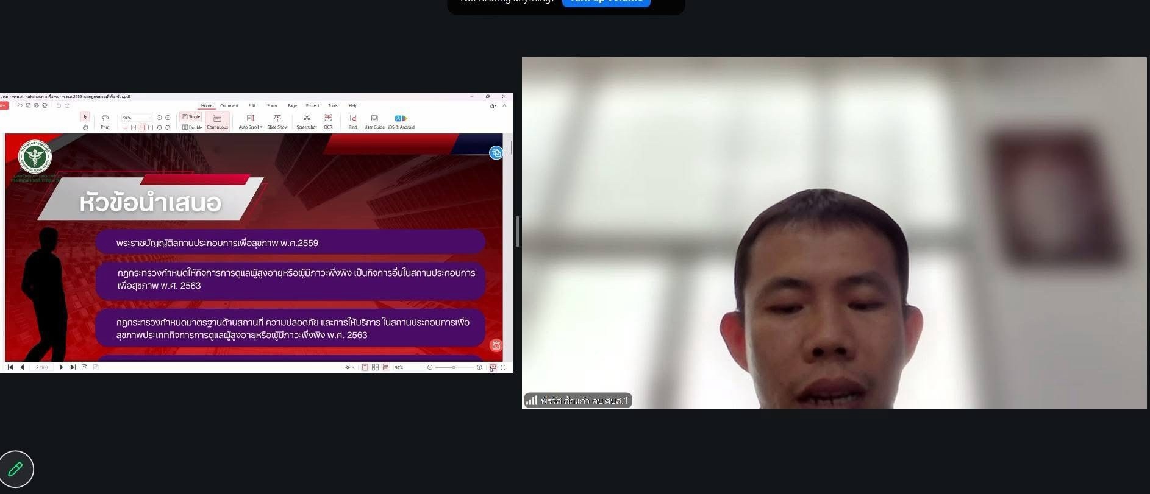
Task: Open the Find tool
Action: click(x=353, y=121)
